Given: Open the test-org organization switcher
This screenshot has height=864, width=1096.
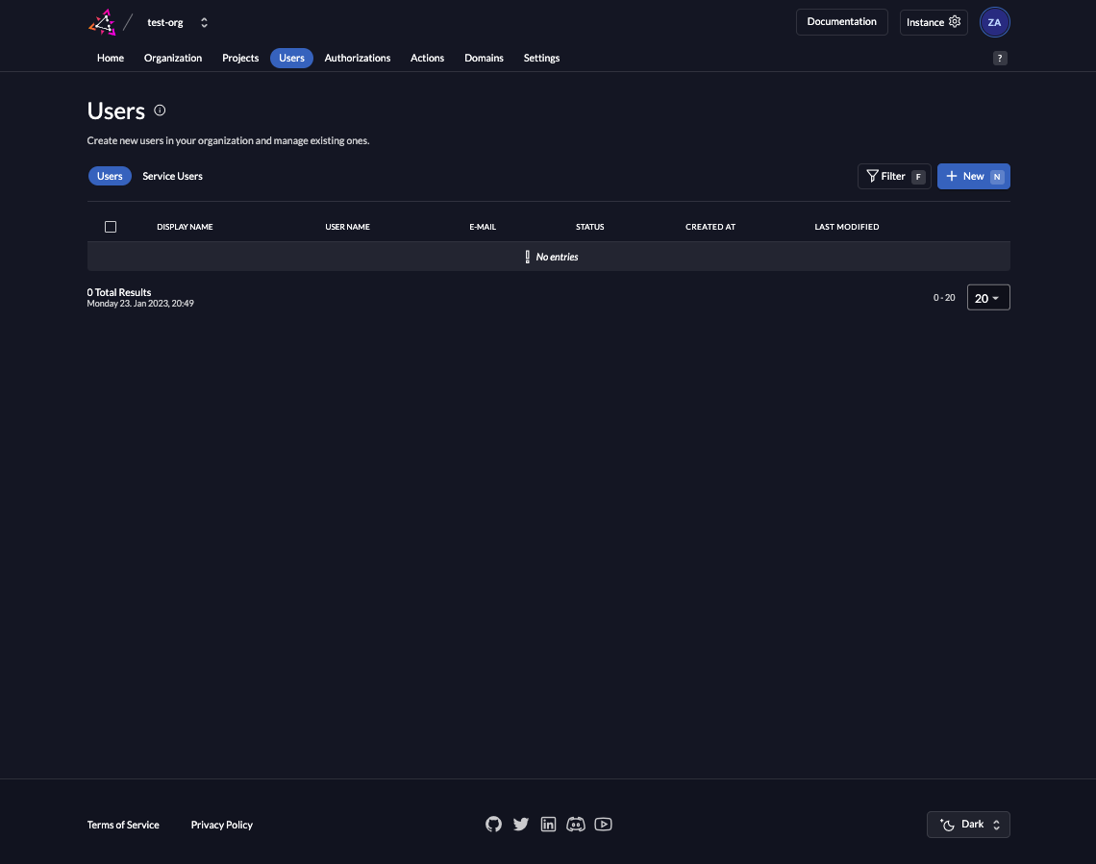Looking at the screenshot, I should coord(178,22).
